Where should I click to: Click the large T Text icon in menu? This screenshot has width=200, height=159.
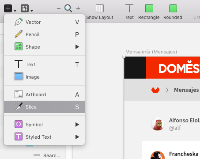pos(19,64)
